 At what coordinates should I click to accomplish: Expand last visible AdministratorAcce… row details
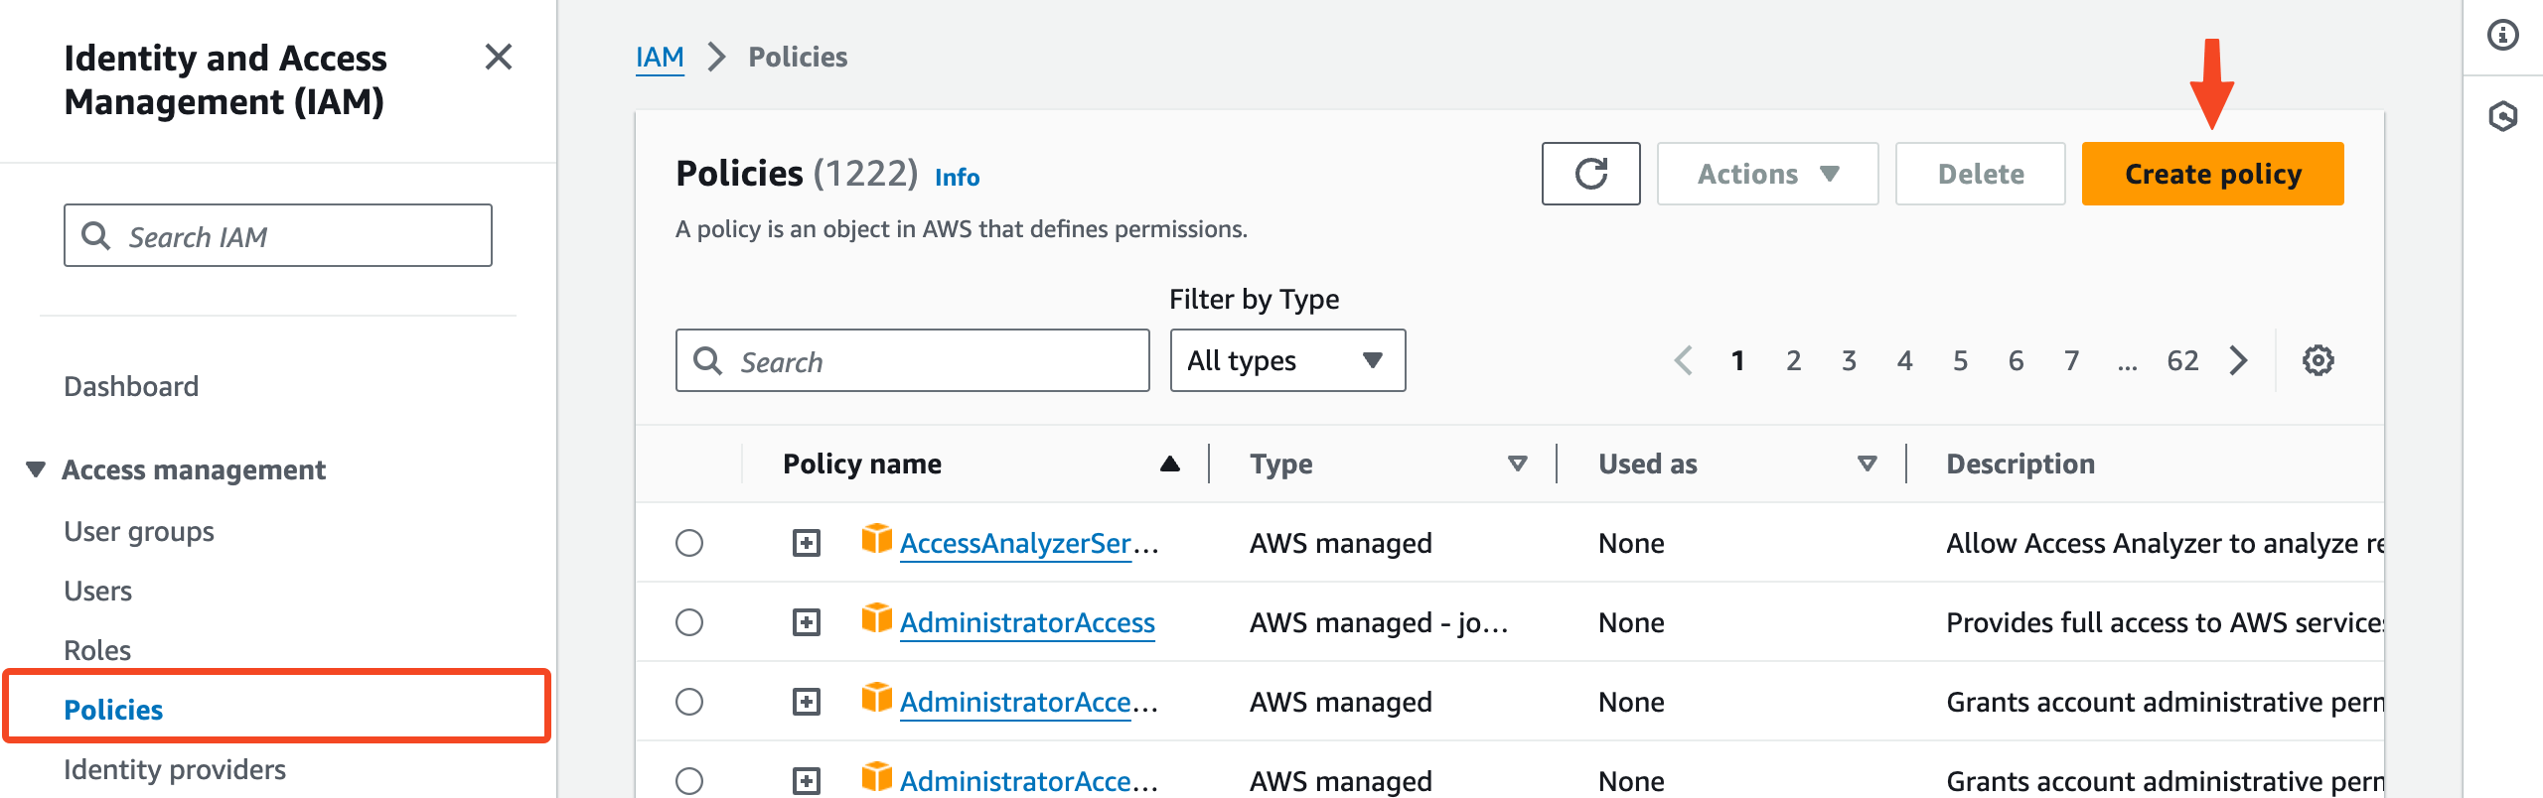point(807,781)
